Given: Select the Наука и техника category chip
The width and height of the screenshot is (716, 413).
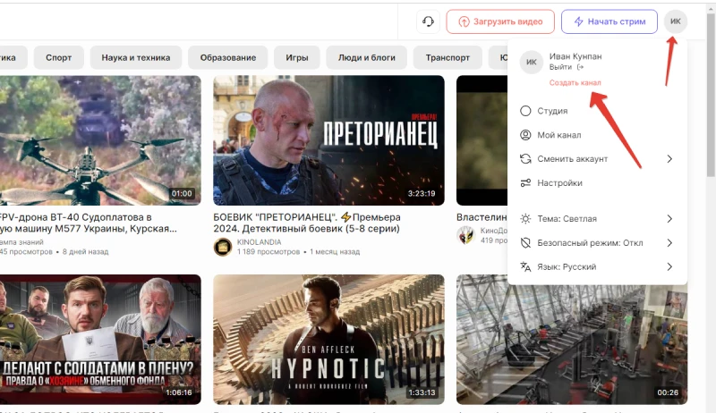Looking at the screenshot, I should 136,57.
